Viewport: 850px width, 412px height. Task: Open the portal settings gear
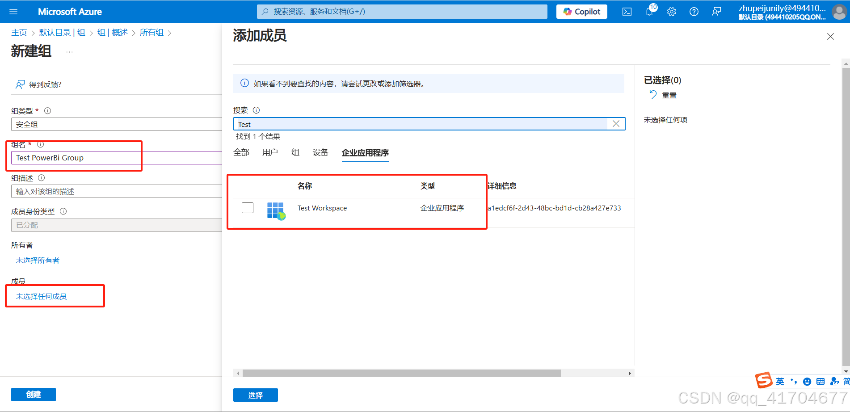point(671,12)
